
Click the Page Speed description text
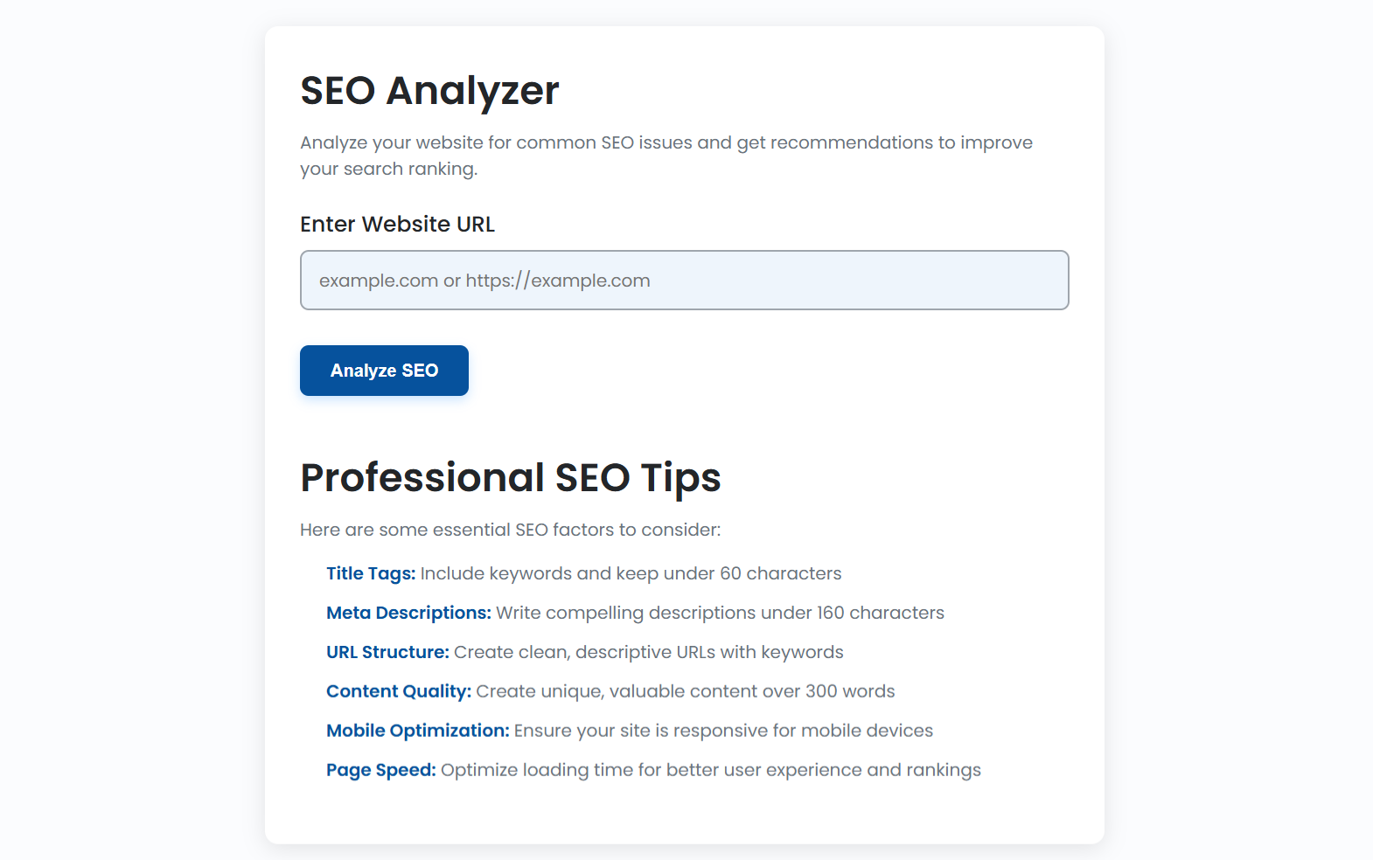[710, 770]
